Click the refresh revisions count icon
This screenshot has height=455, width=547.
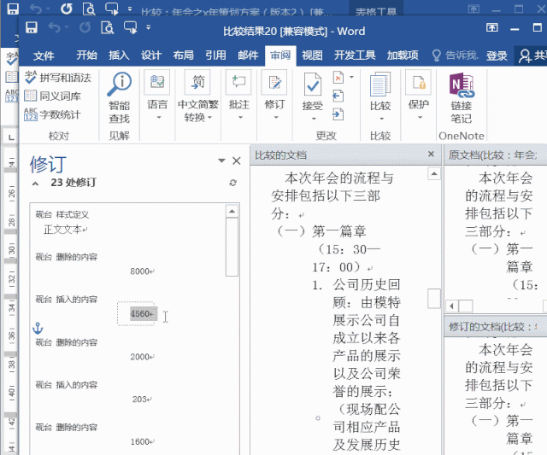233,183
